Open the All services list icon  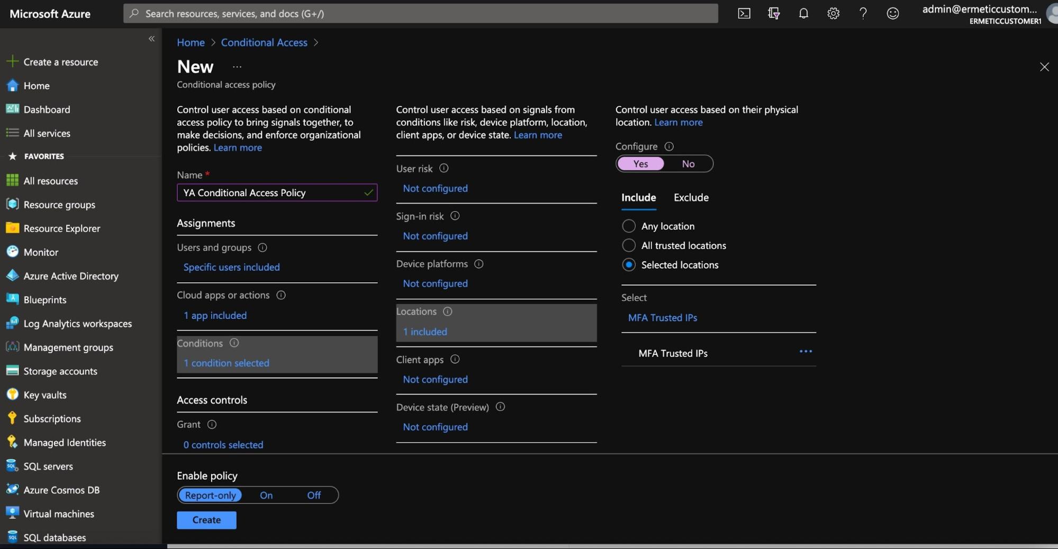click(x=12, y=133)
